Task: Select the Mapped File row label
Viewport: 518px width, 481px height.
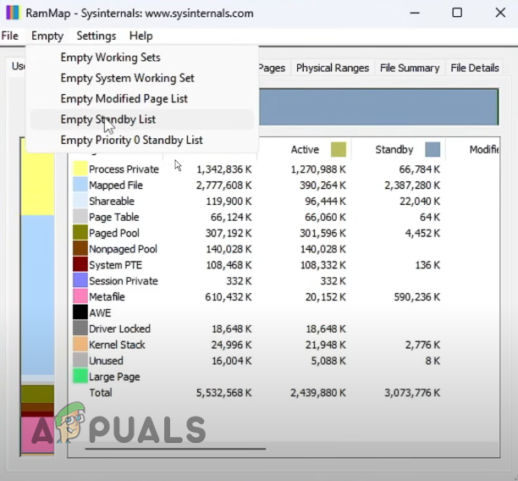Action: (x=116, y=185)
